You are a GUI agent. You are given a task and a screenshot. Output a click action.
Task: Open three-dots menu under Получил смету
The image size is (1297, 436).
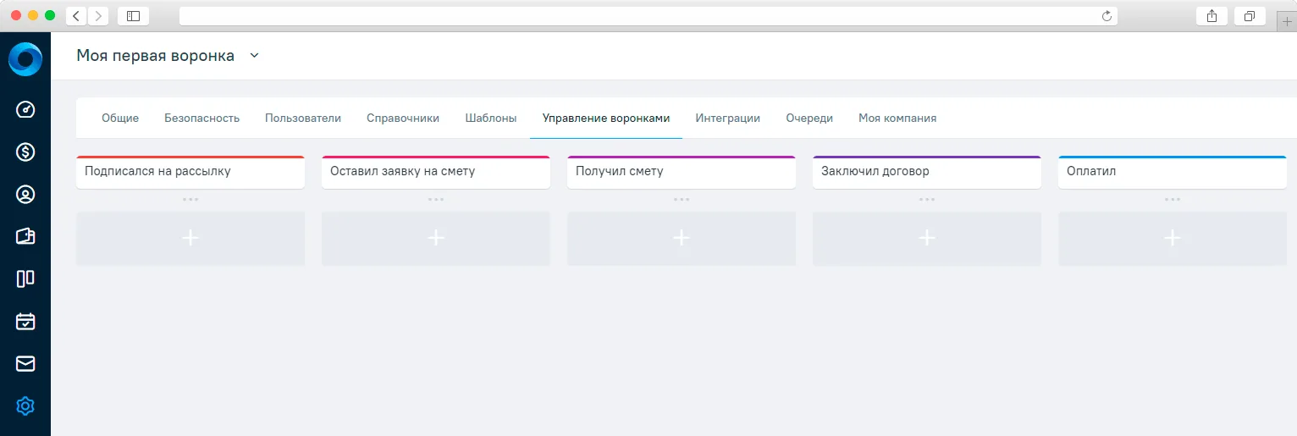[x=682, y=200]
